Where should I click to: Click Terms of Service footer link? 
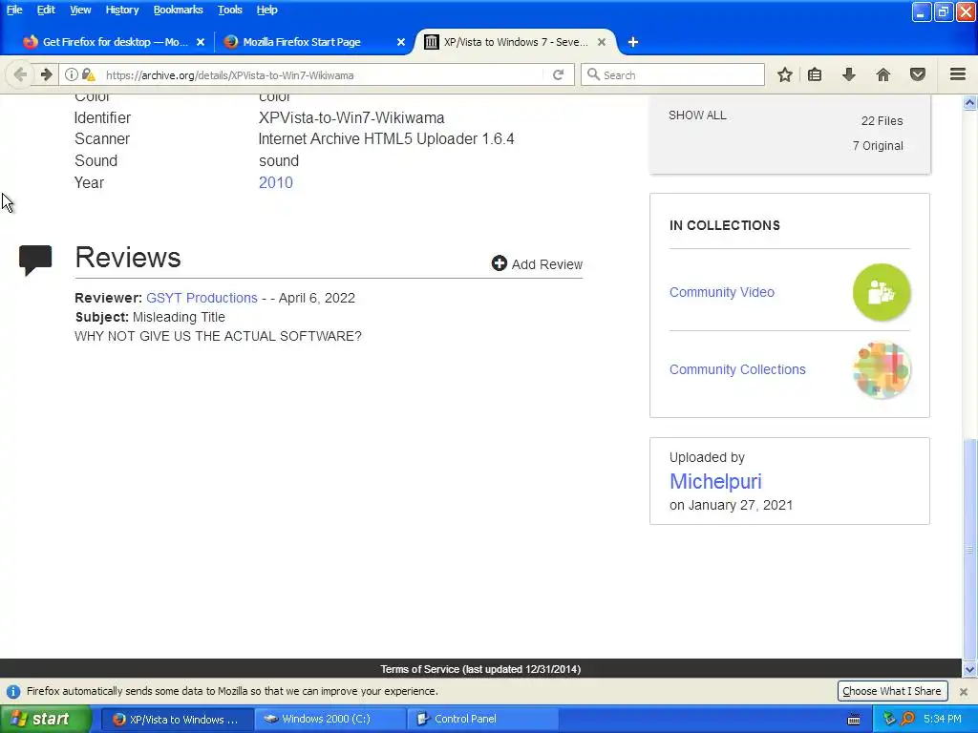coord(480,669)
